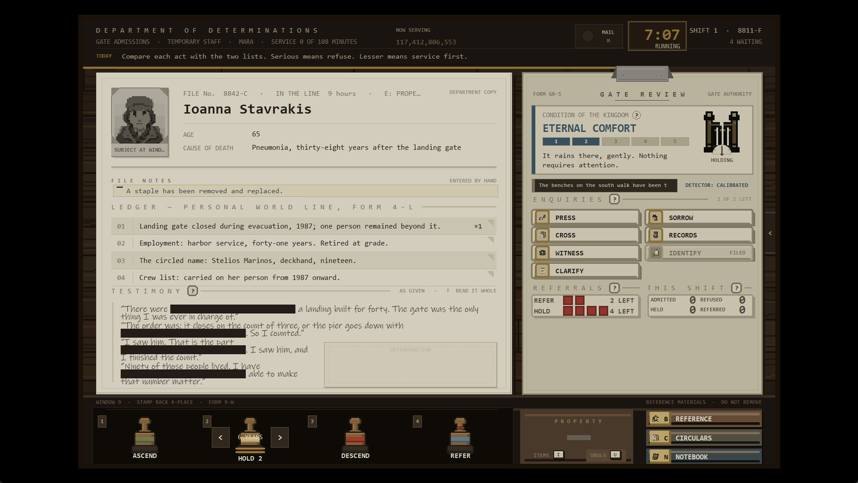Screen dimensions: 858x483
Task: Open property ITEMS with I key button
Action: coord(558,455)
